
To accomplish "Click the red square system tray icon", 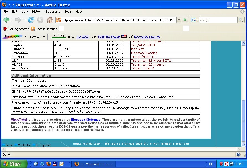I will click(227, 164).
